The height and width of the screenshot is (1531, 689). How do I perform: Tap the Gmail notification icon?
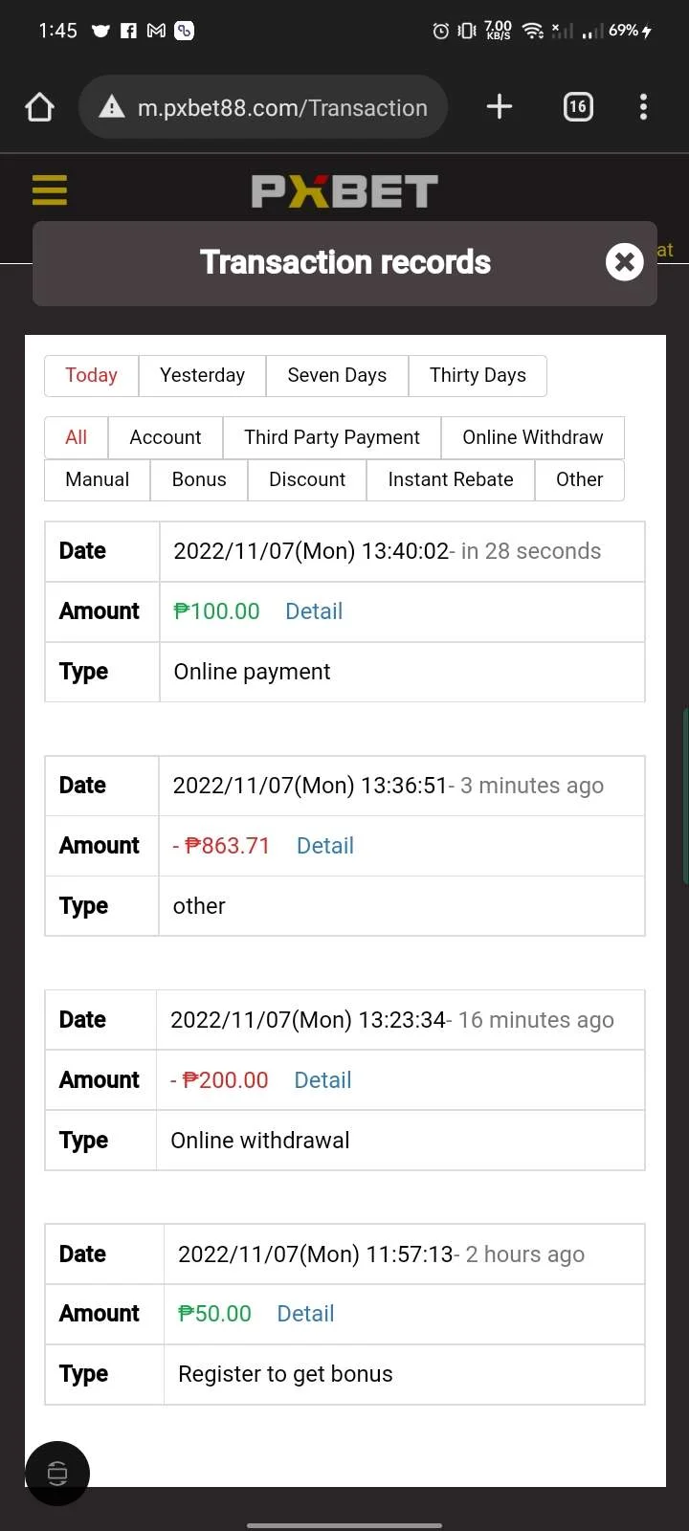point(156,31)
